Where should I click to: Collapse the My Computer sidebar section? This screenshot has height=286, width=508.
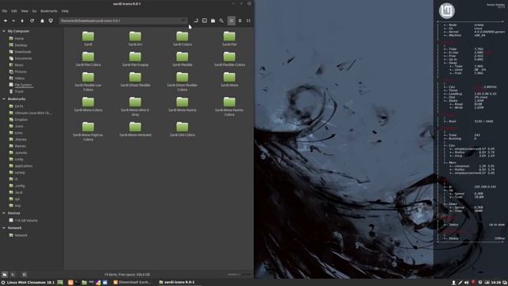4,31
